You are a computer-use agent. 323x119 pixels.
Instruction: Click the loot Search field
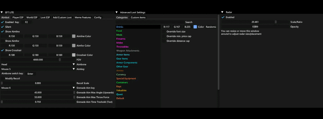click(150, 22)
